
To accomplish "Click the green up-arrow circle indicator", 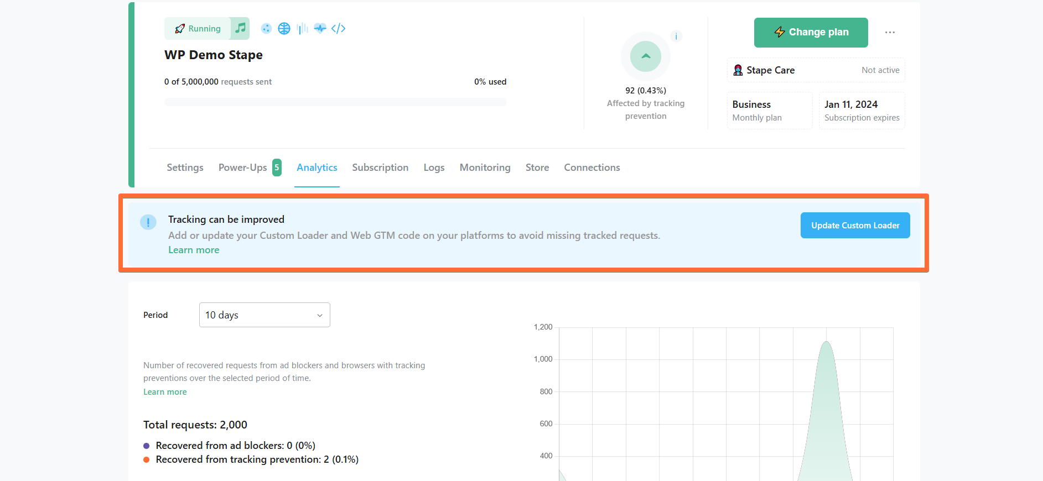I will pyautogui.click(x=646, y=56).
